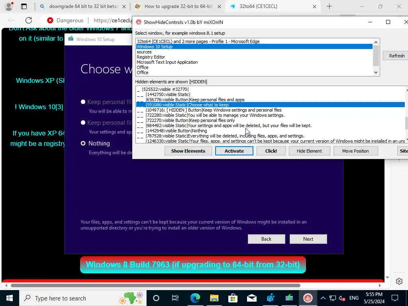Screen dimensions: 408x306
Task: Open the Edge sidebar settings gear icon
Action: point(399,281)
